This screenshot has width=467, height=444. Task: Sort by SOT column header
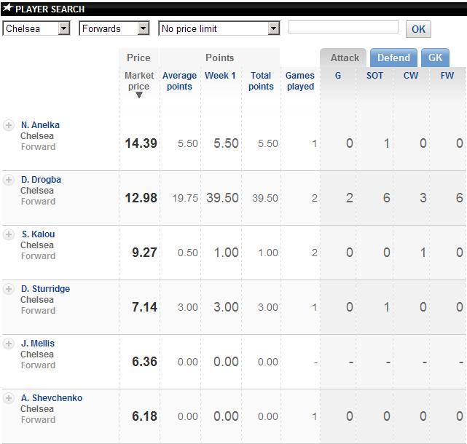coord(374,76)
